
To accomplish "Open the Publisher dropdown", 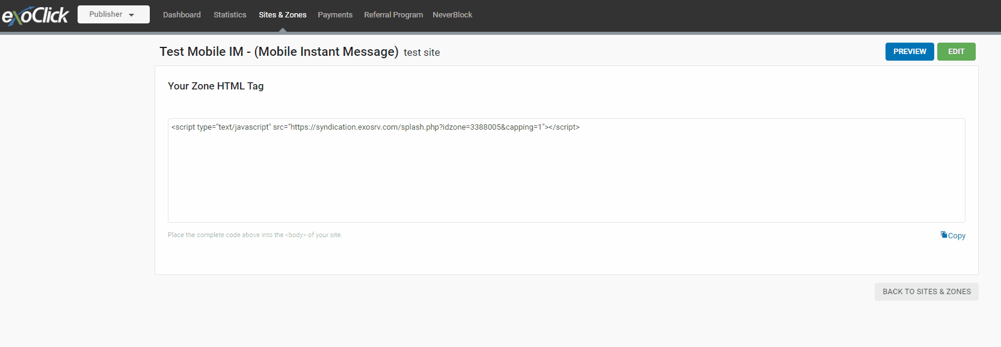I will click(114, 14).
